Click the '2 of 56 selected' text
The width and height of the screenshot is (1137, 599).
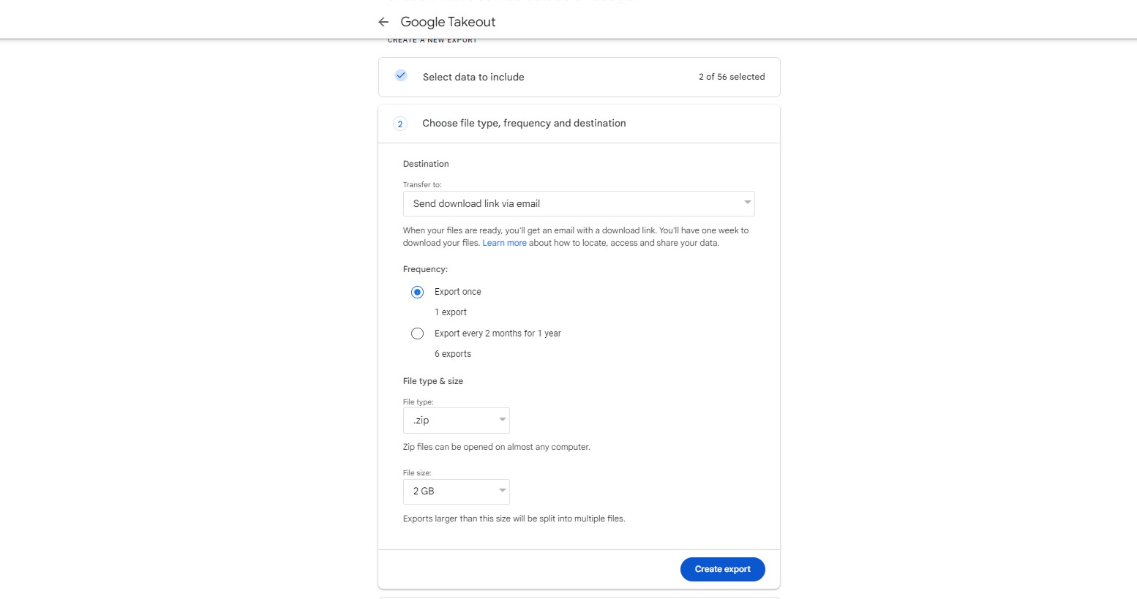pos(732,77)
